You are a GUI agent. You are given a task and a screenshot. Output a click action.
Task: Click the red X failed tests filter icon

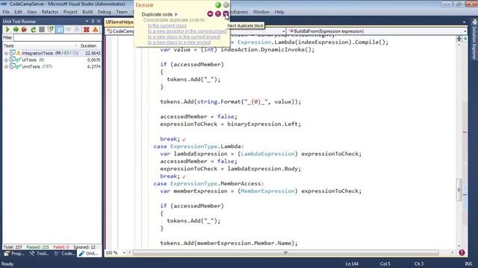87,30
